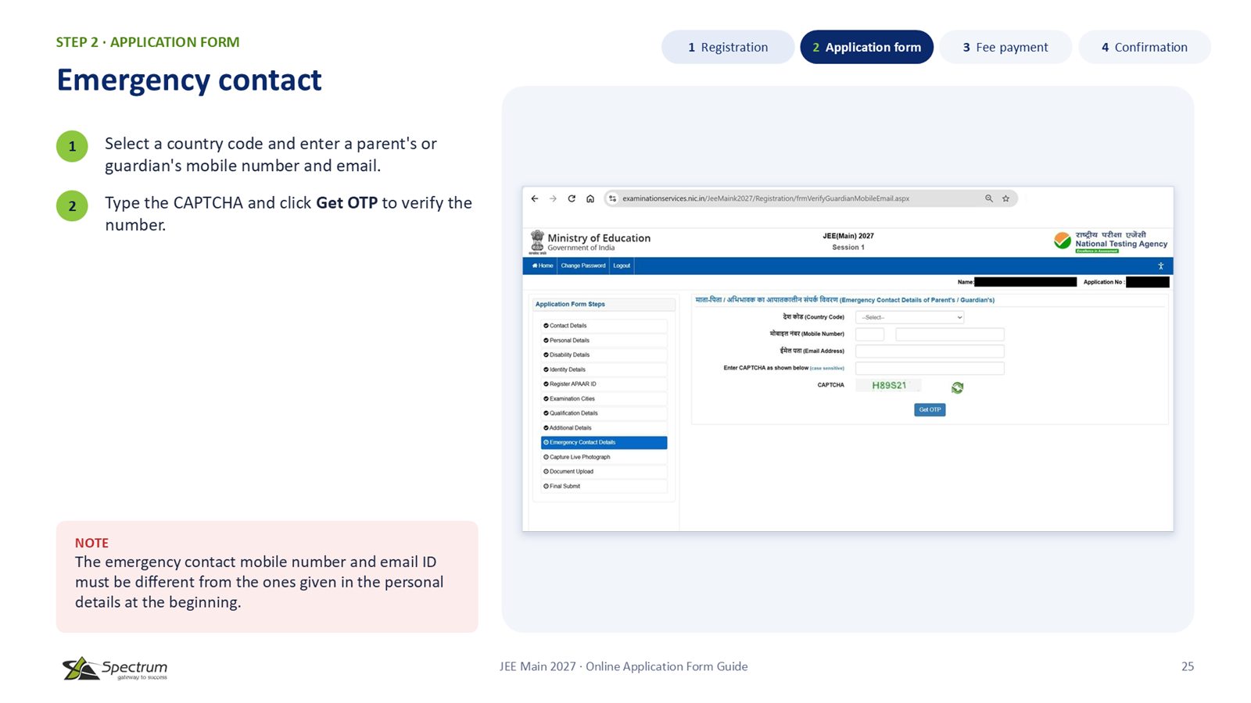Open the Confirmation step tab
The width and height of the screenshot is (1251, 703).
1145,47
